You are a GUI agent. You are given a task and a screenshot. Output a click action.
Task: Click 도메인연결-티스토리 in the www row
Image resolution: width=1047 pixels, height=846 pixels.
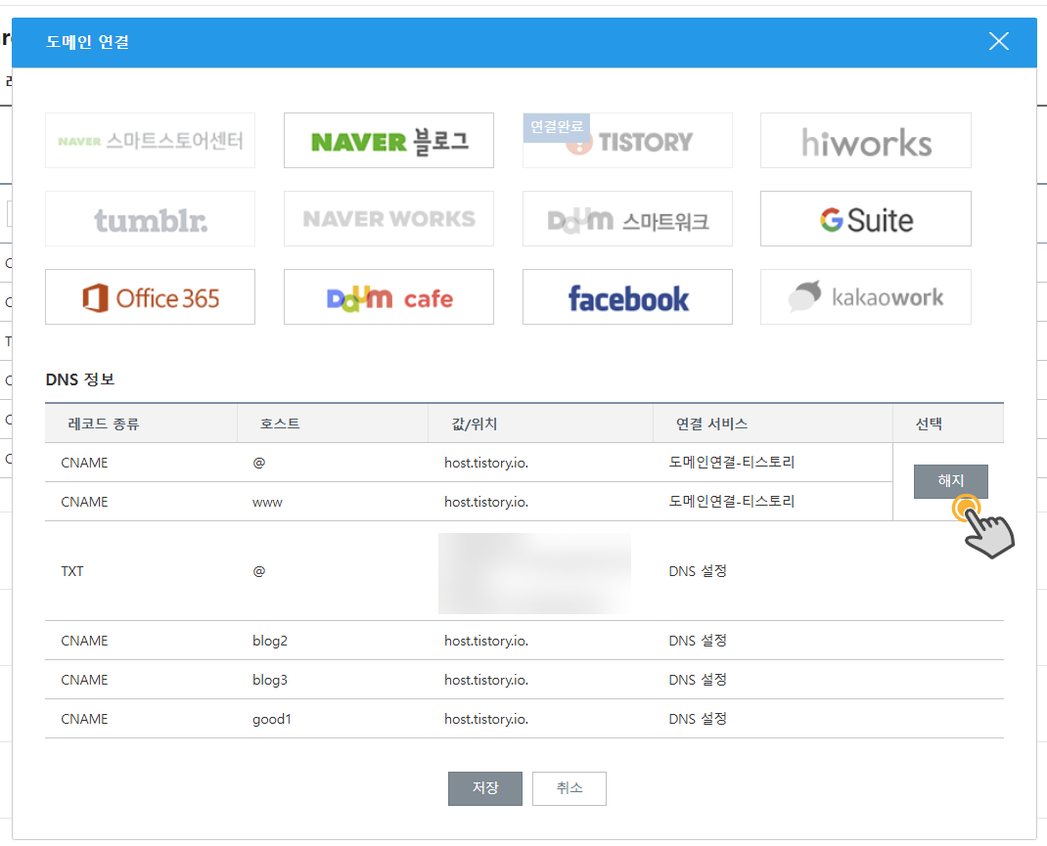click(732, 502)
